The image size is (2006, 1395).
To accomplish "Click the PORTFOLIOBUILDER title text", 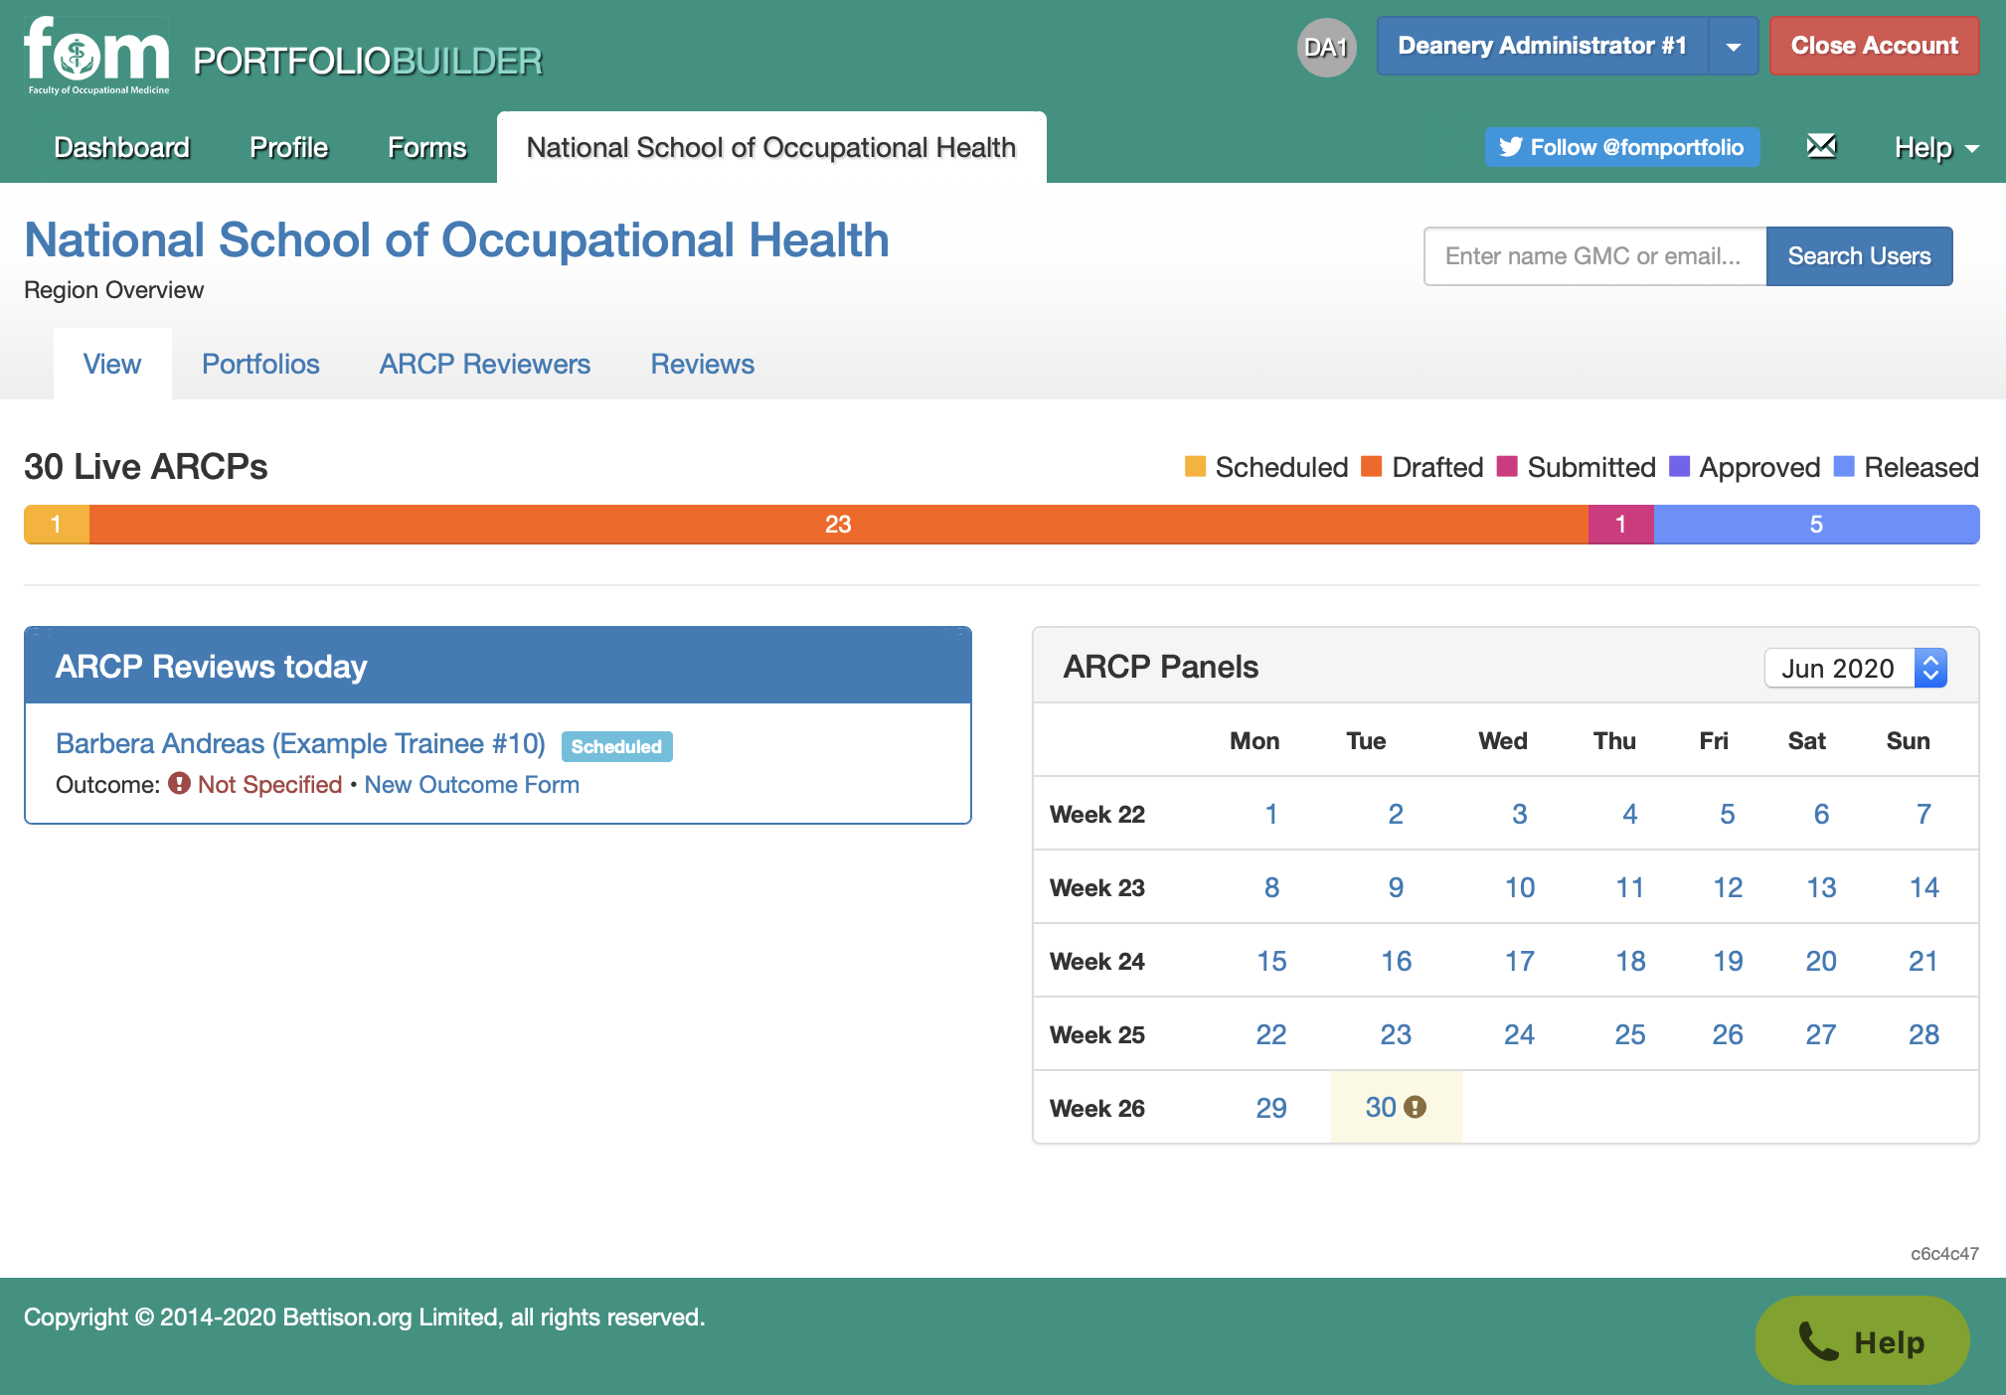I will 368,61.
